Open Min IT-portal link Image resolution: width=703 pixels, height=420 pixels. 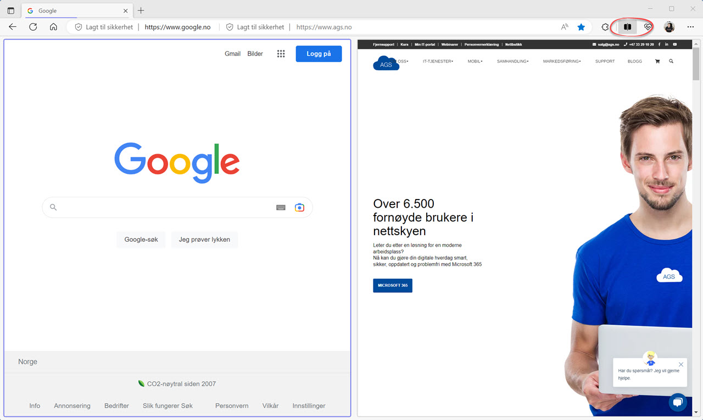425,44
